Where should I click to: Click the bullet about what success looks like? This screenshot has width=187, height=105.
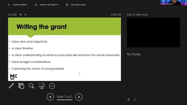(65, 55)
